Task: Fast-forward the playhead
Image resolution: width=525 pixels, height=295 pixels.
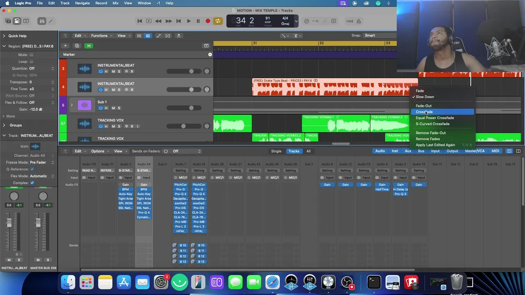Action: (x=168, y=21)
